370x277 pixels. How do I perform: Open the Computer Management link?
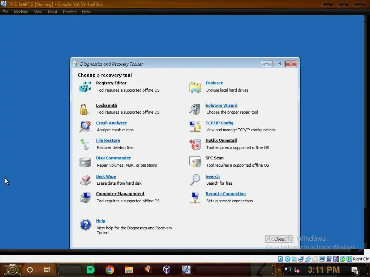[x=120, y=194]
